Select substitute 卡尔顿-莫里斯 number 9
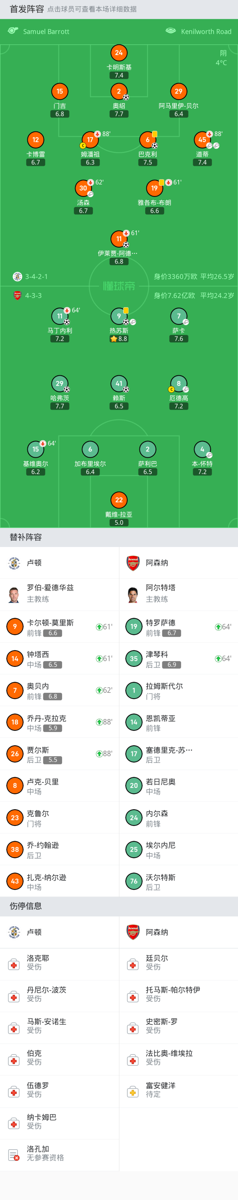Screen dimensions: 238x1200 pyautogui.click(x=15, y=627)
